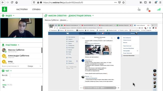Viewport: 163px width, 91px height.
Task: Click the УЧАСТНИКИ person icon
Action: coord(3,45)
